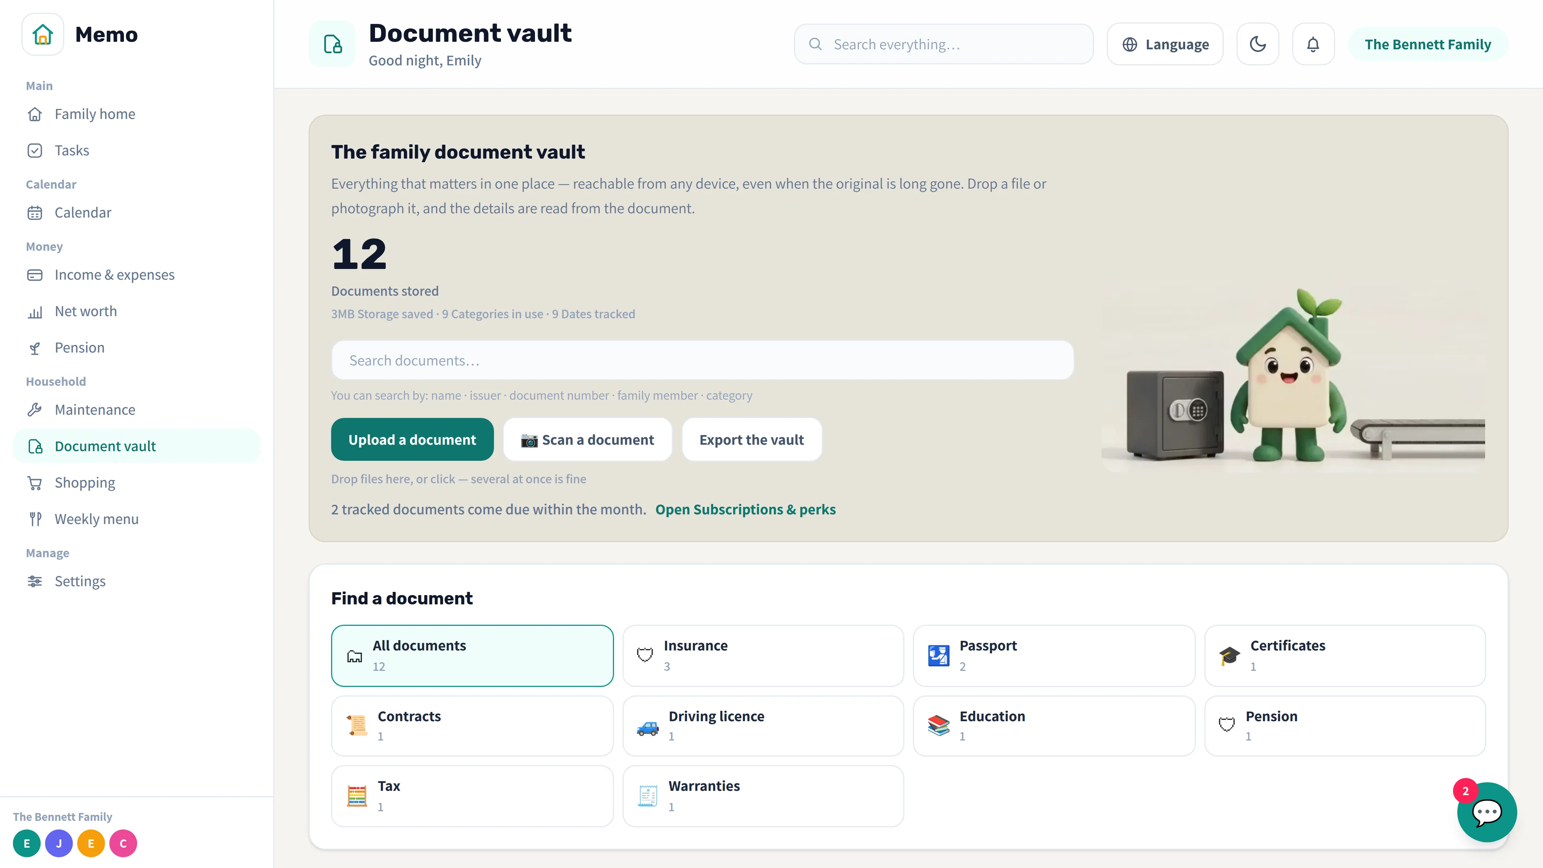The width and height of the screenshot is (1543, 868).
Task: Focus the Search documents box
Action: (702, 360)
